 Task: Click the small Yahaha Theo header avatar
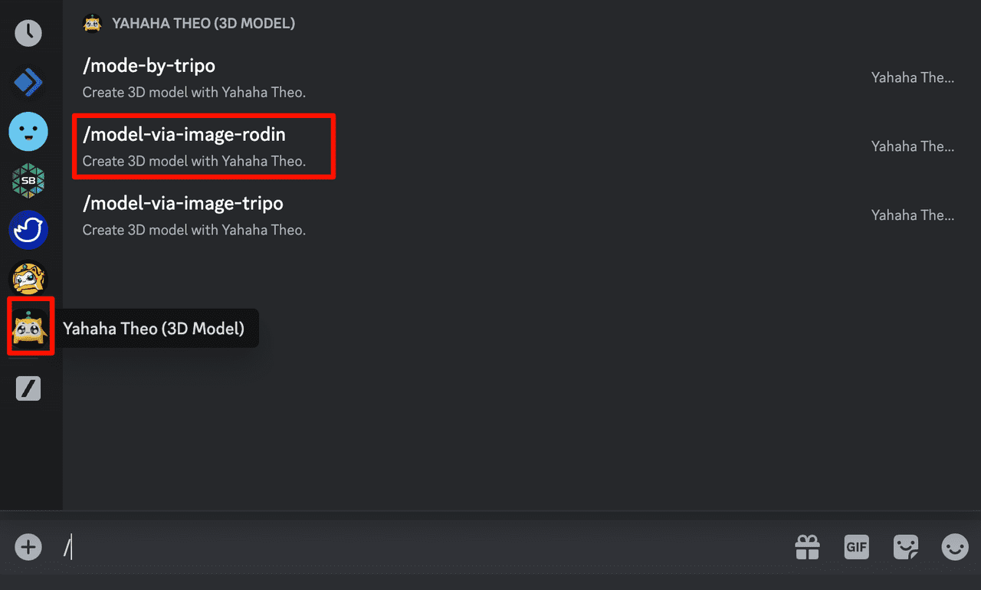[92, 24]
